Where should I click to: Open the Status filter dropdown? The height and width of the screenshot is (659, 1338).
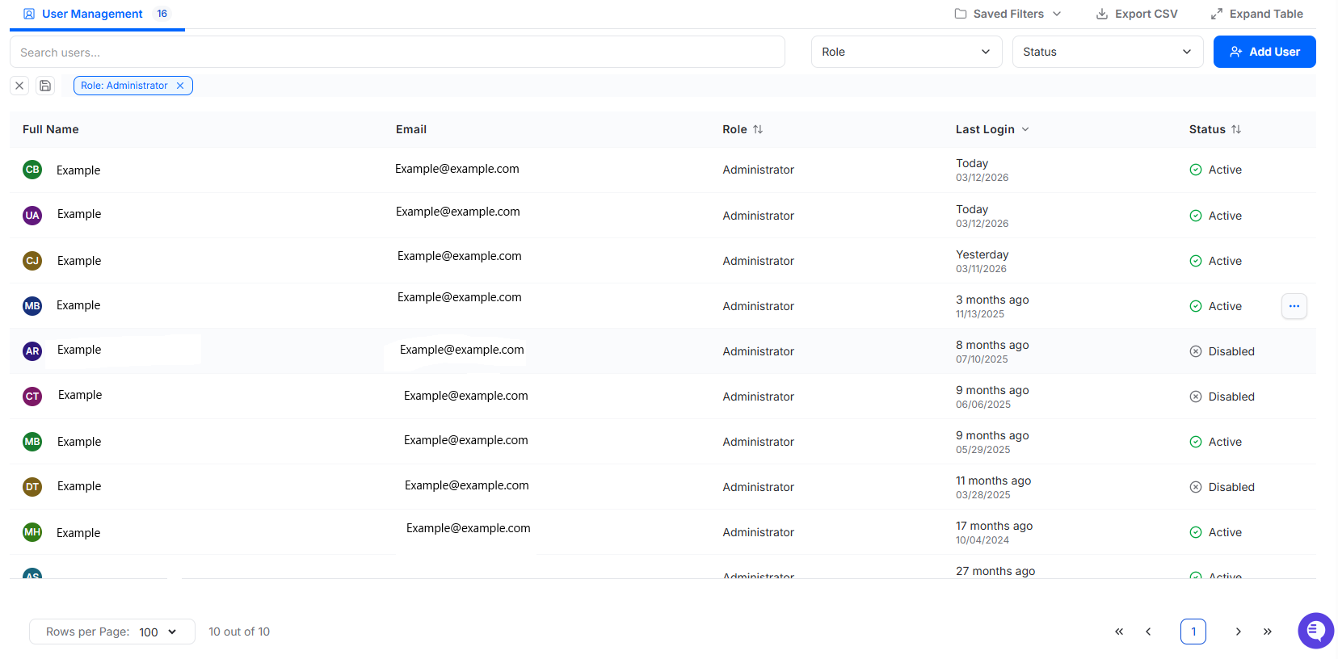pyautogui.click(x=1107, y=52)
